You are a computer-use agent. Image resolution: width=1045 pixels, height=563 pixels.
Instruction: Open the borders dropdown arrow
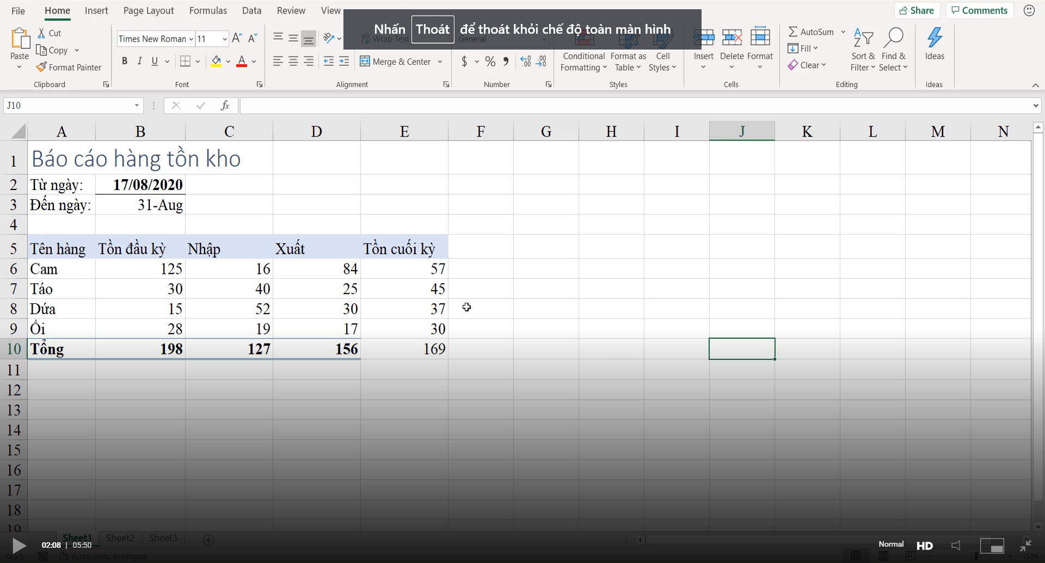pyautogui.click(x=198, y=62)
